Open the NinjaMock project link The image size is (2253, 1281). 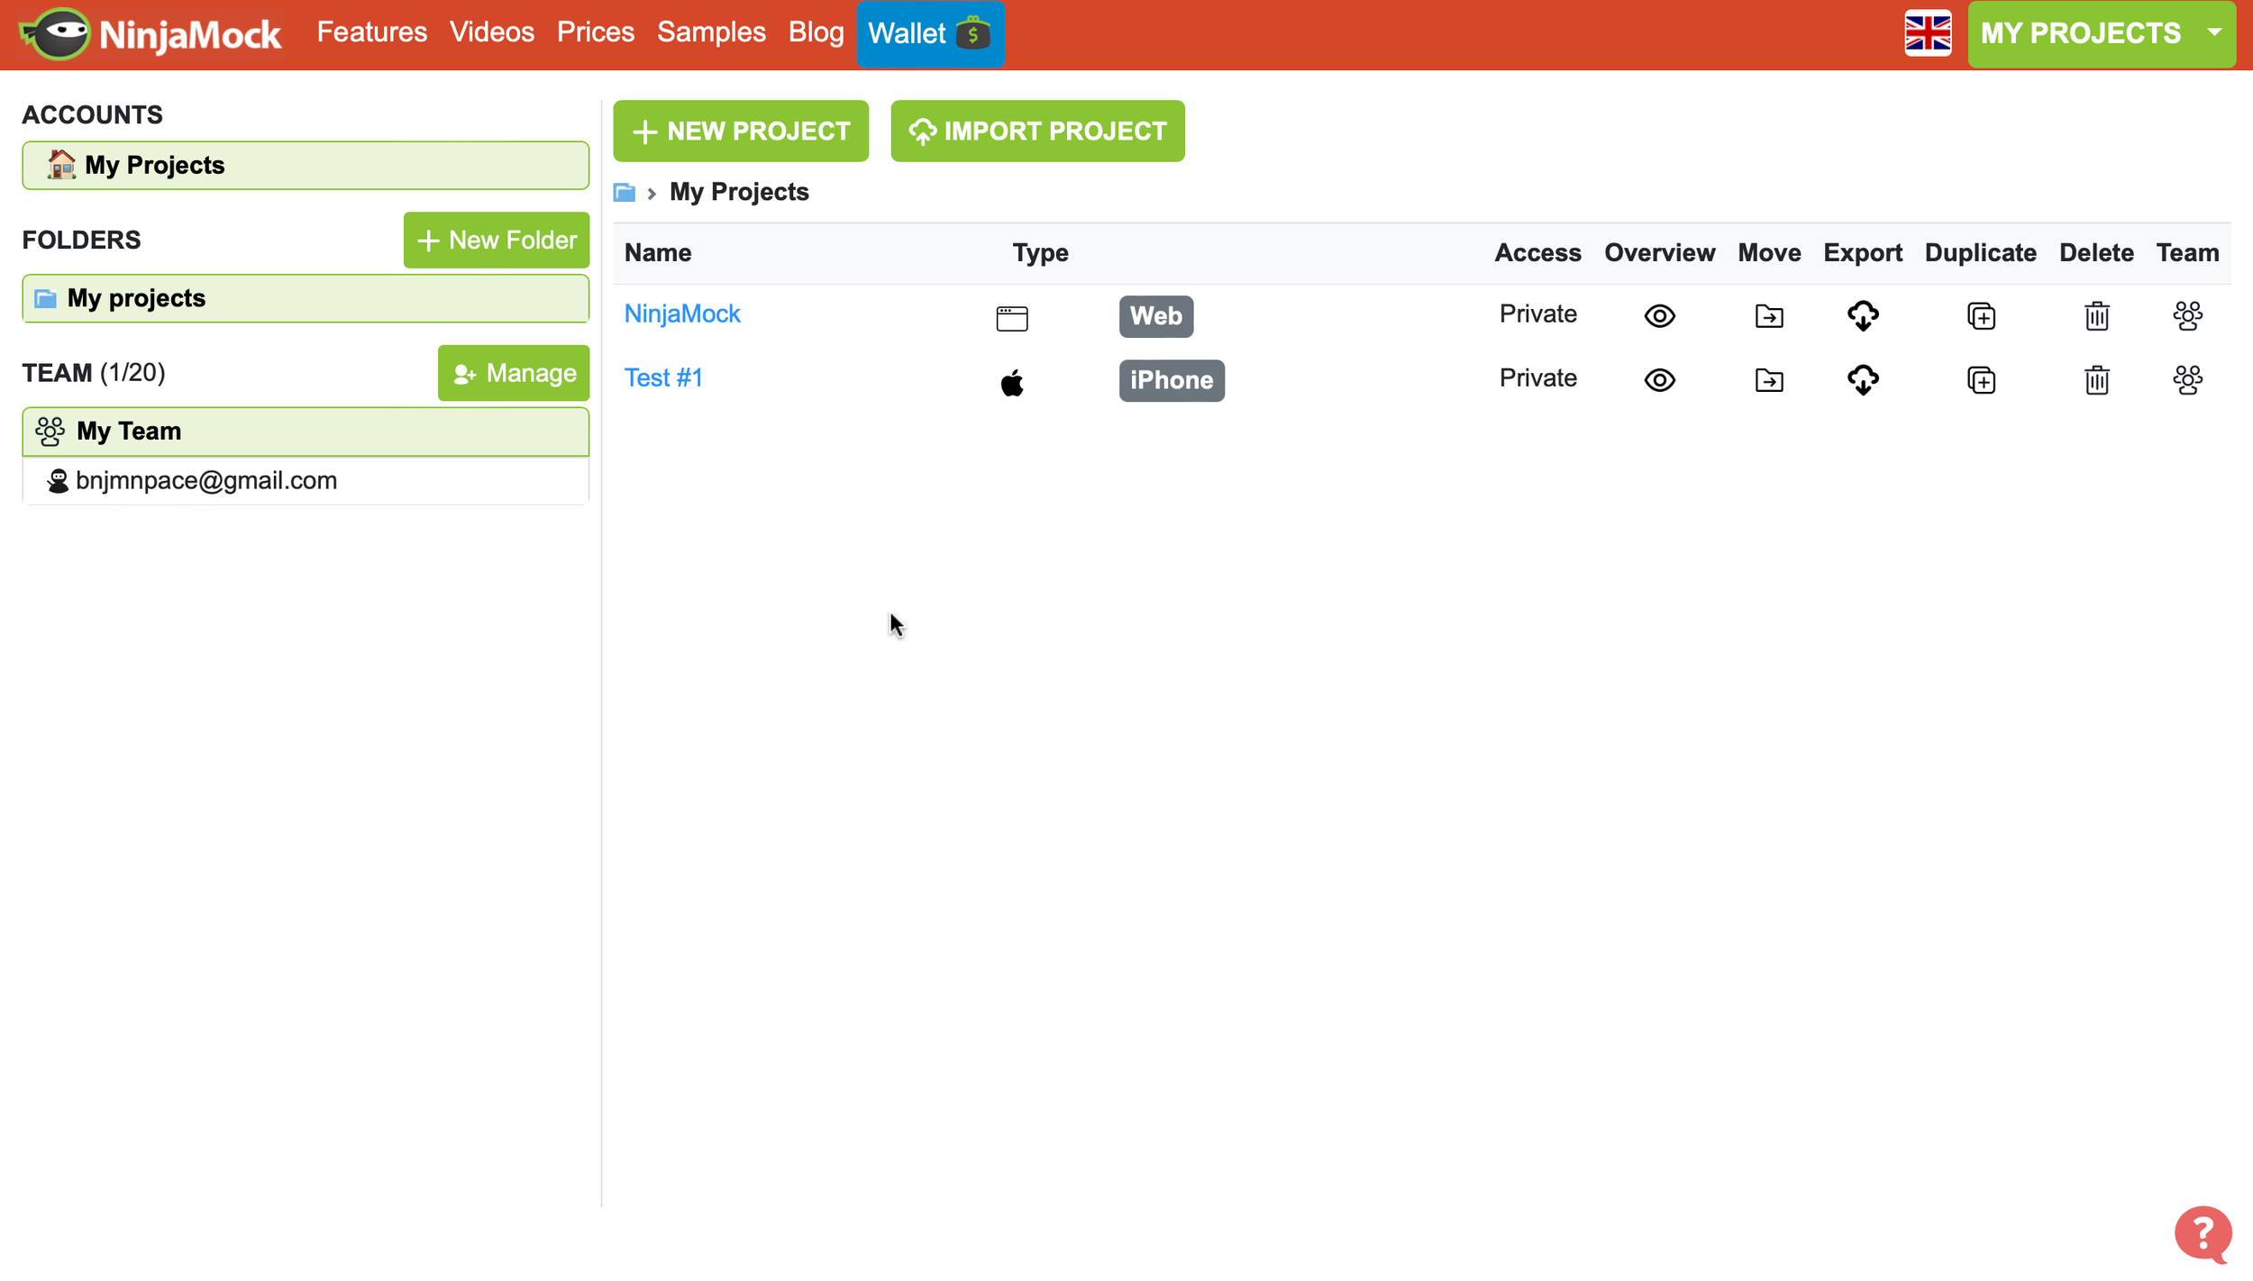pyautogui.click(x=682, y=313)
